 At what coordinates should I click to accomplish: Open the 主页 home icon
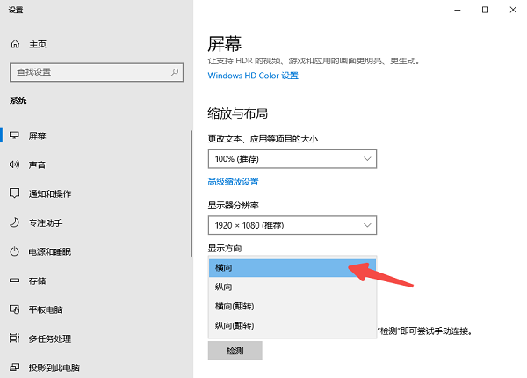pyautogui.click(x=15, y=44)
